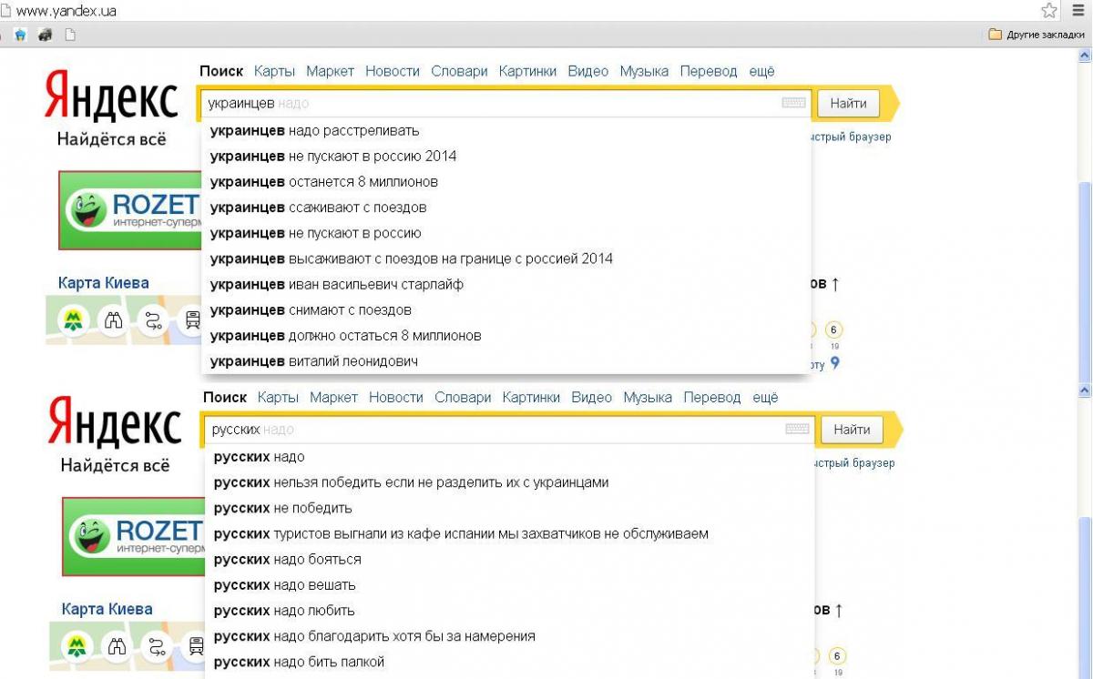Click Найти button next to 'украинцев' query
1093x679 pixels.
[x=848, y=104]
